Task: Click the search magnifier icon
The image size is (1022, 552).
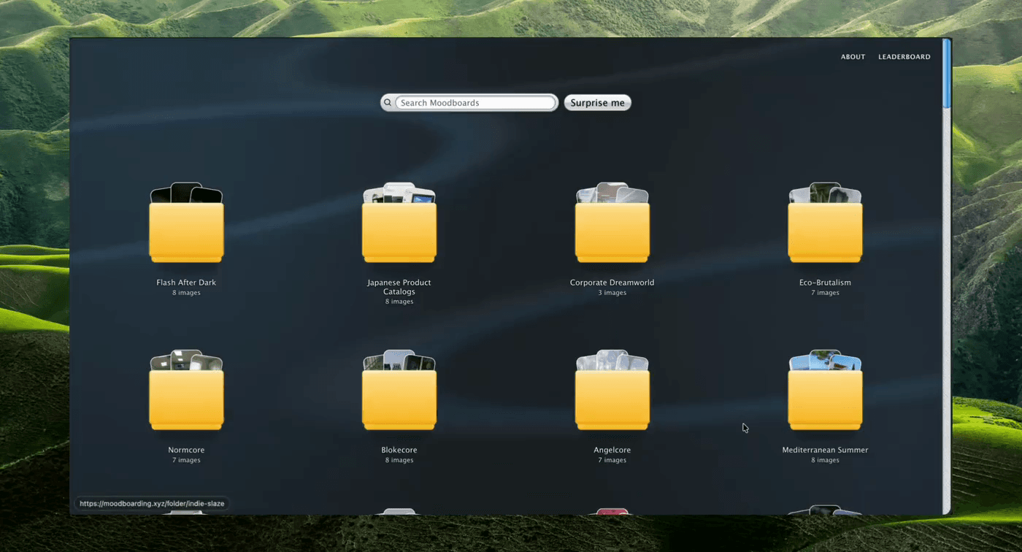Action: [388, 103]
